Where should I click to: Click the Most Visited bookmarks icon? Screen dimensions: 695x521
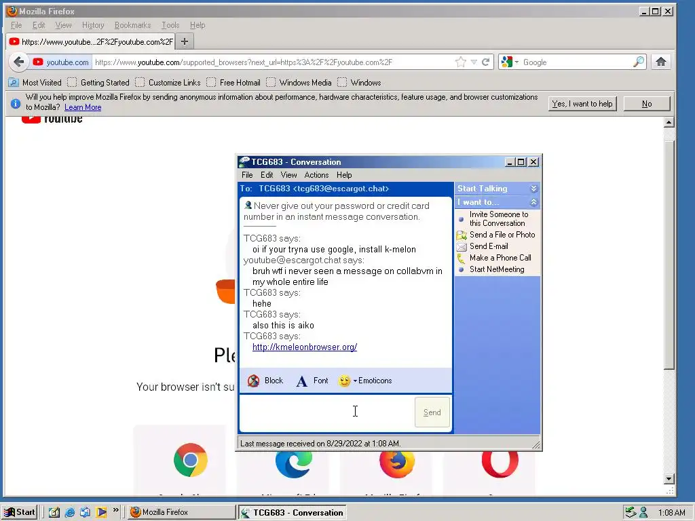14,82
